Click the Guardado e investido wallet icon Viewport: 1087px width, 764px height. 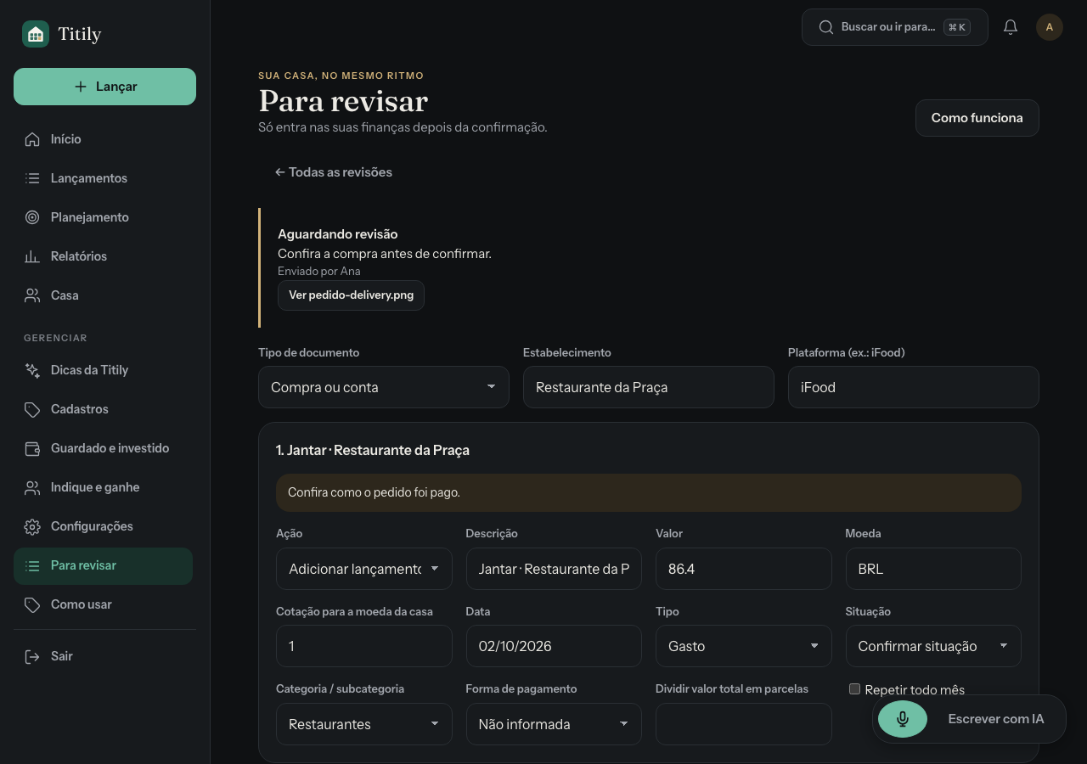(x=32, y=448)
